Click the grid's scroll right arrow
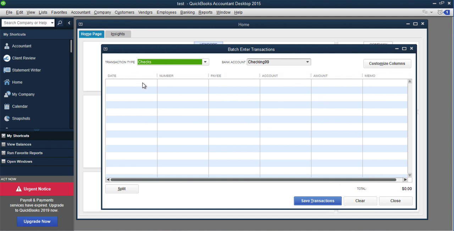The width and height of the screenshot is (454, 231). 405,180
